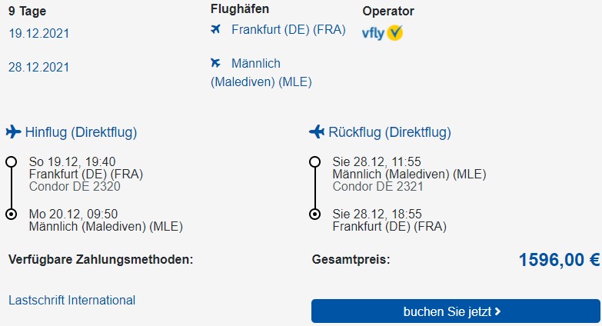Click the Hinflug departure circle marker
Screen dimensions: 602x326
(x=11, y=161)
